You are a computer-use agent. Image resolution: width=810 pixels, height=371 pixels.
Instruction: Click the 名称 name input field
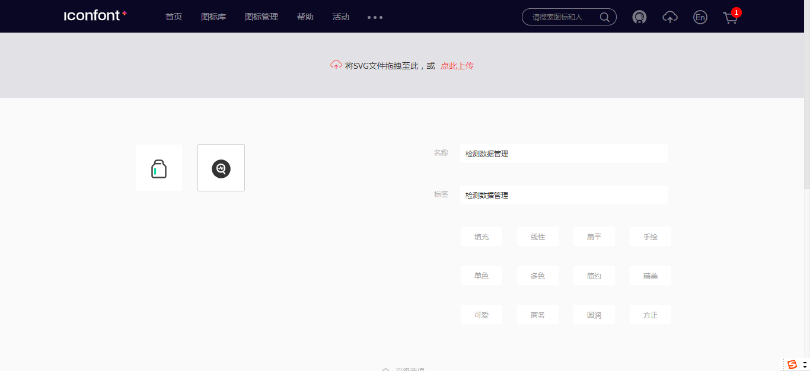coord(563,153)
